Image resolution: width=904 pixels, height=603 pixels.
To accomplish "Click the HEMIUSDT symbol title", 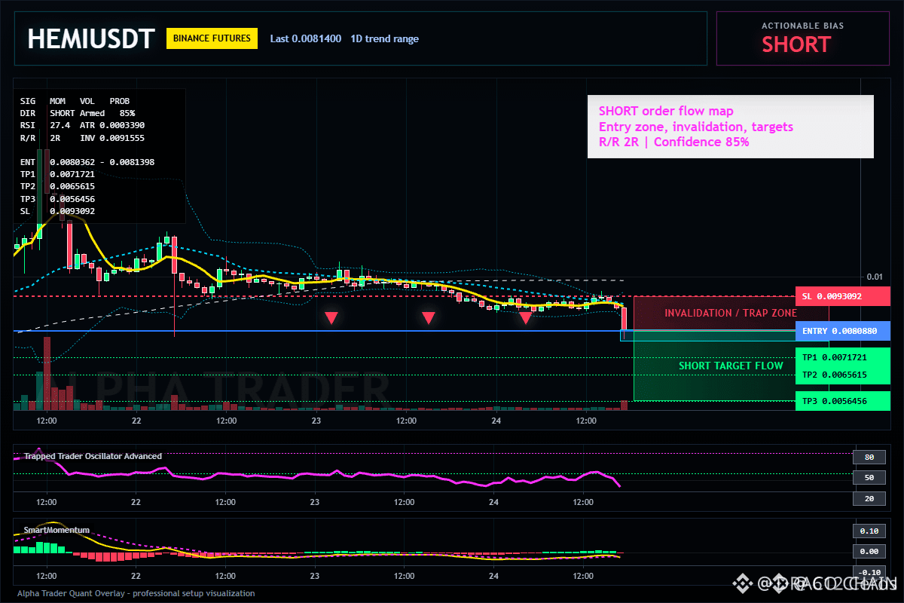I will 91,38.
